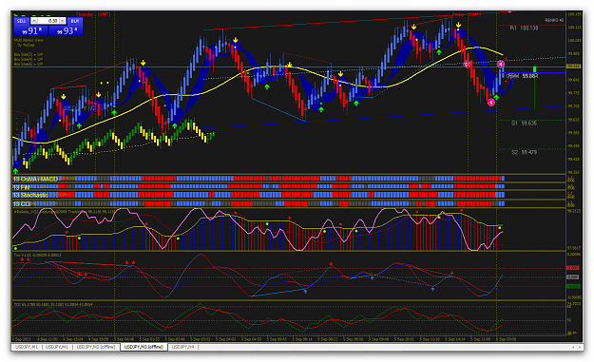Click the S1 99.635 support label
This screenshot has height=362, width=594.
click(524, 124)
